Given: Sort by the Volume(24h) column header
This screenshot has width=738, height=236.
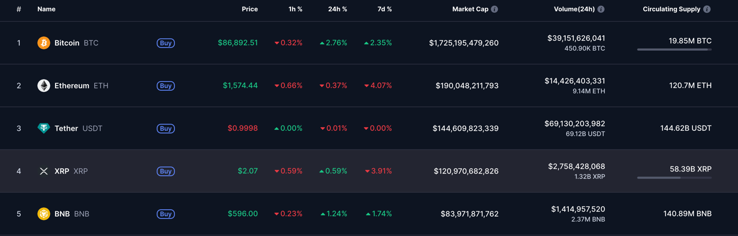Looking at the screenshot, I should pyautogui.click(x=574, y=9).
